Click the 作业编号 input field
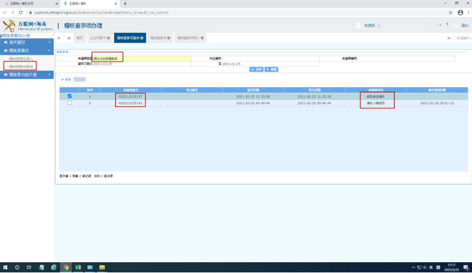This screenshot has width=472, height=273. pyautogui.click(x=270, y=59)
